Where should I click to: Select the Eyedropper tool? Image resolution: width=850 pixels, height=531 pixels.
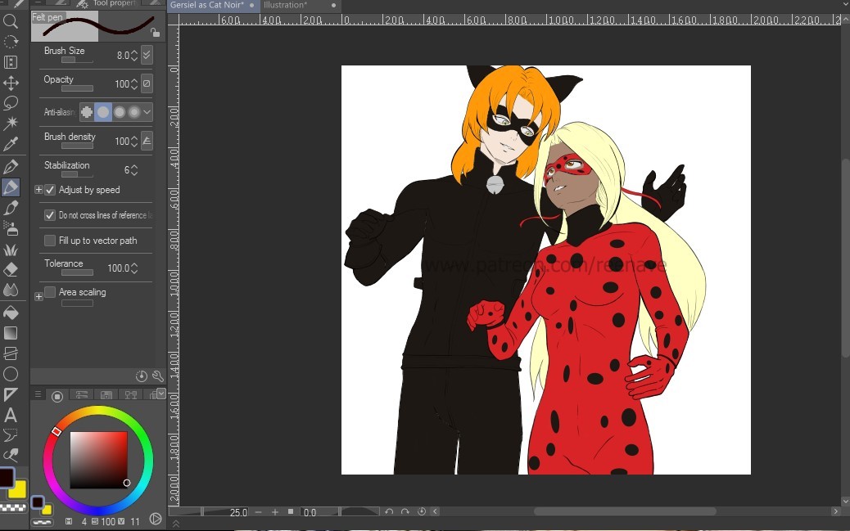pos(11,143)
